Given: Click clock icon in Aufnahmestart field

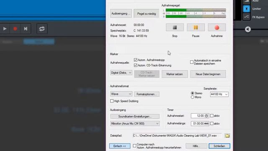Looking at the screenshot, I should (x=206, y=116).
